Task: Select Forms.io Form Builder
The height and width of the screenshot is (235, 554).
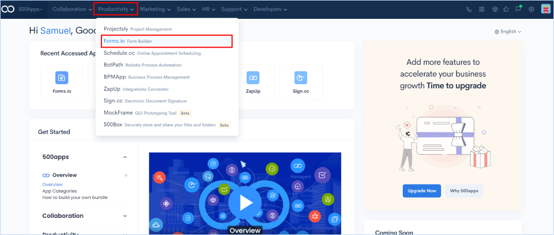Action: point(167,42)
